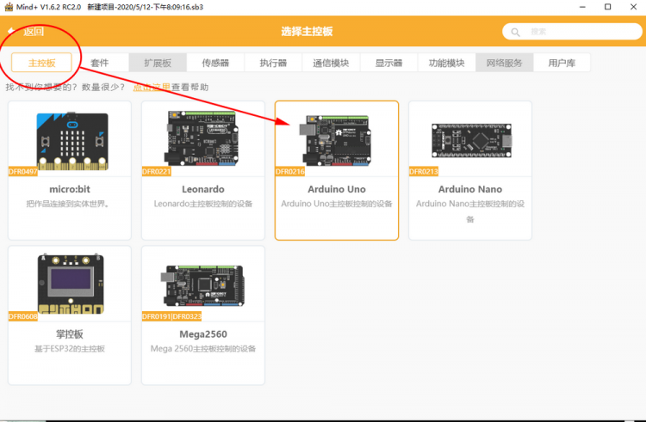Choose the Mega2560 board image

[x=202, y=285]
